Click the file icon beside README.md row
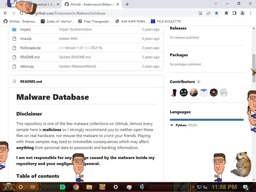 (x=14, y=57)
